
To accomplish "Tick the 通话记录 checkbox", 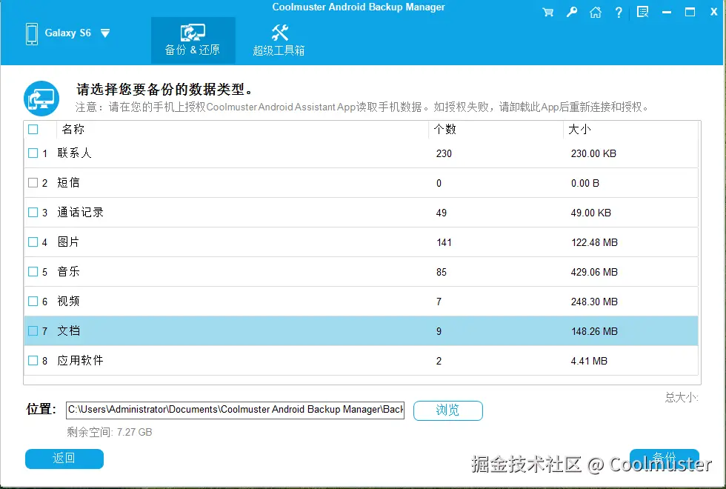I will click(33, 213).
